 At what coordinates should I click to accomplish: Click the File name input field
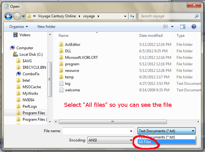[96, 131]
